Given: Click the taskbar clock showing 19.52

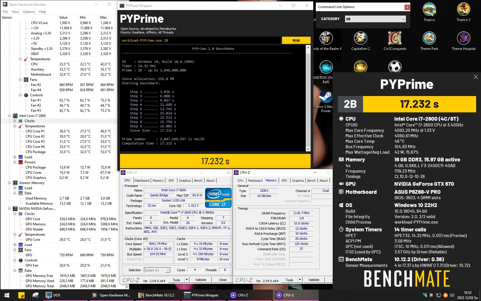Looking at the screenshot, I should pos(468,295).
